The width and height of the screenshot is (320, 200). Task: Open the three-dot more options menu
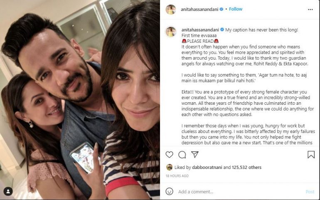pyautogui.click(x=310, y=10)
